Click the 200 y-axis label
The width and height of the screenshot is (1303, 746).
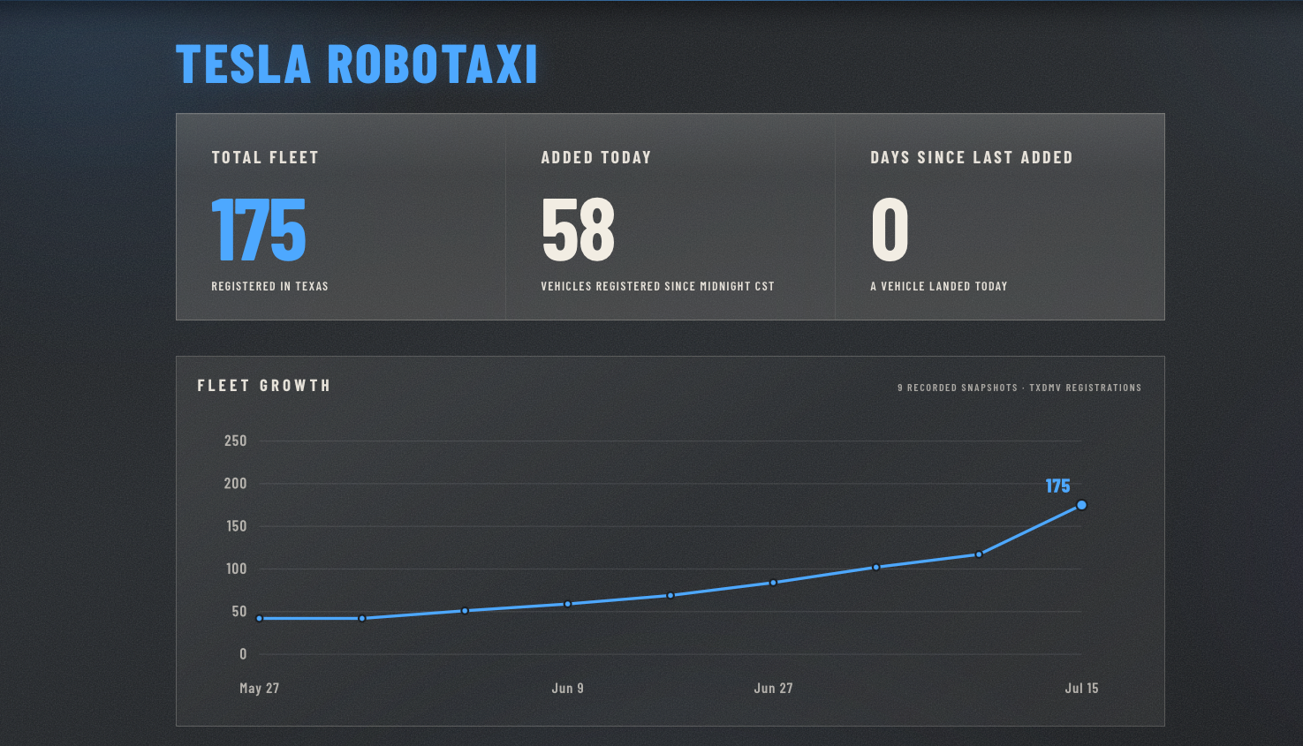236,484
